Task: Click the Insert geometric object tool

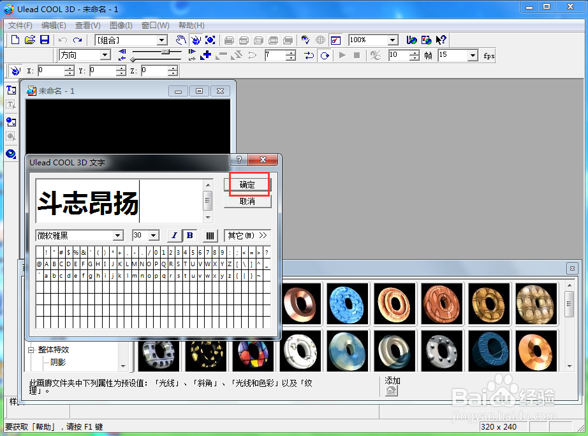Action: point(11,154)
